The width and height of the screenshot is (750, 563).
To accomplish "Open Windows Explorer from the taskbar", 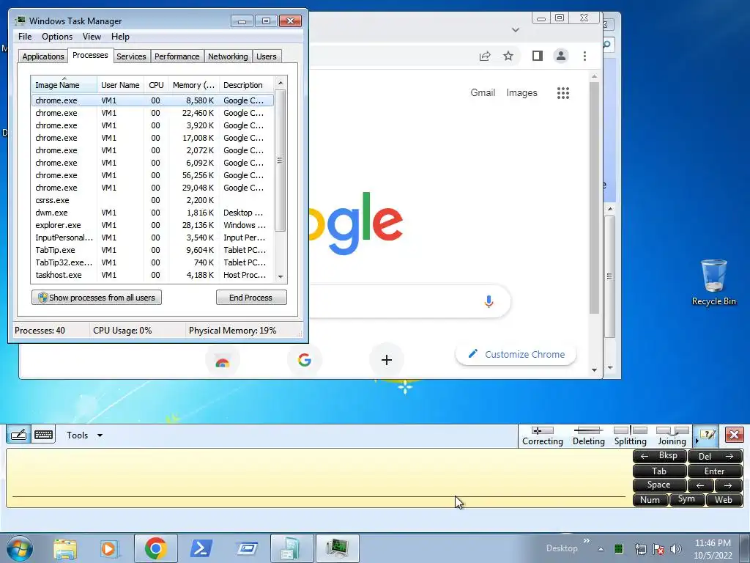I will [65, 548].
